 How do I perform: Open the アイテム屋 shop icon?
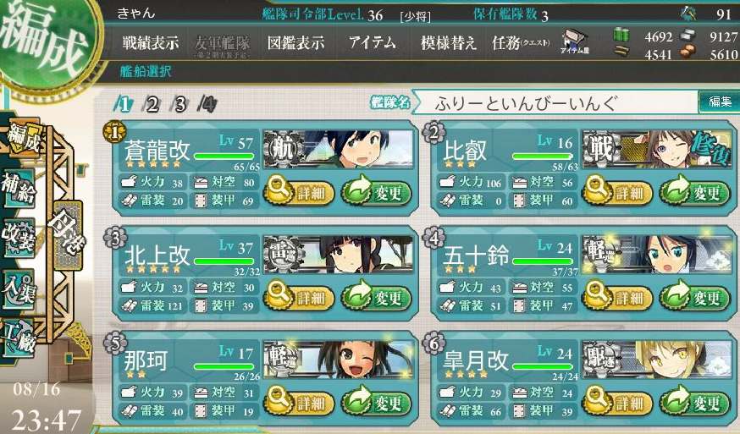[574, 41]
